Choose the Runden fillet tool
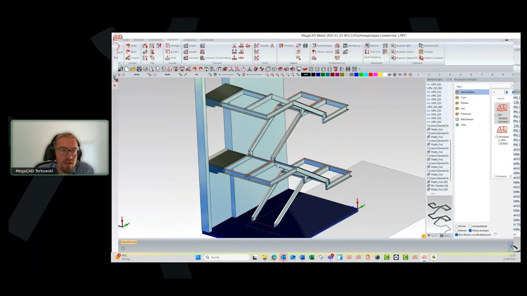The width and height of the screenshot is (527, 296). coord(172,52)
